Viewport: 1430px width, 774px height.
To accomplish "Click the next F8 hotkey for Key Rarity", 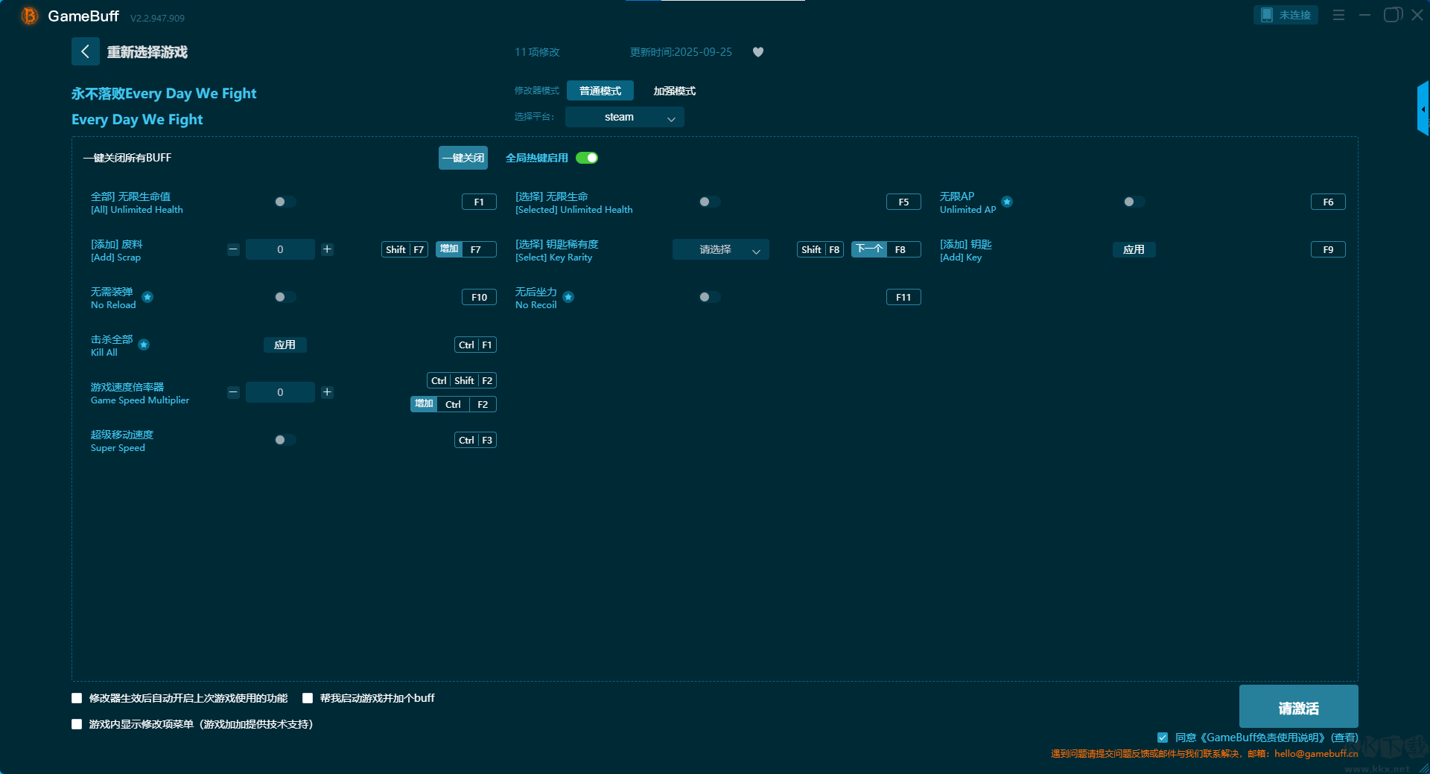I will [x=886, y=249].
